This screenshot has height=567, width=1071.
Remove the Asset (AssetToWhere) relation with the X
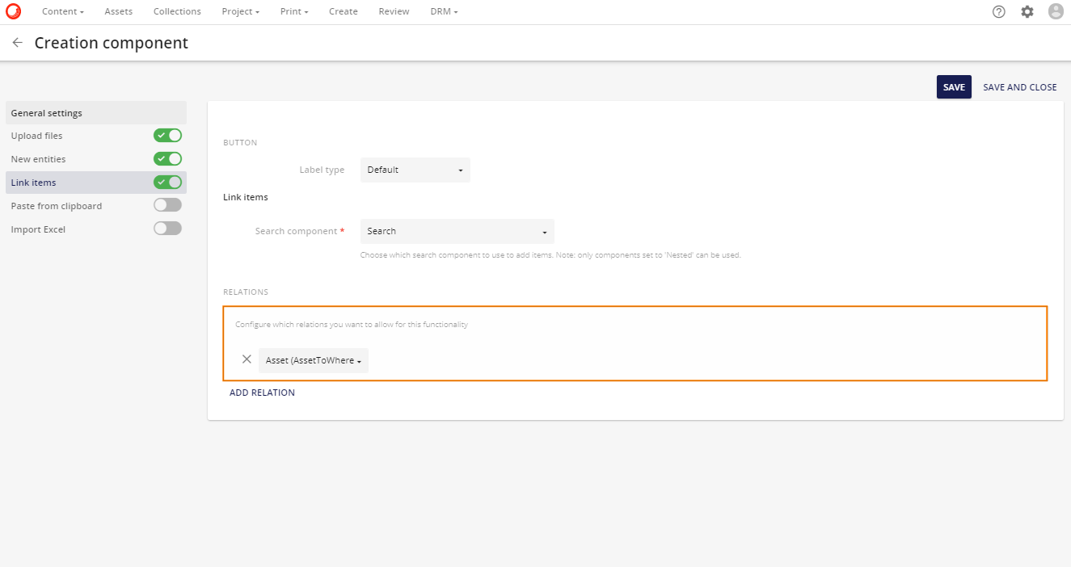(x=247, y=359)
